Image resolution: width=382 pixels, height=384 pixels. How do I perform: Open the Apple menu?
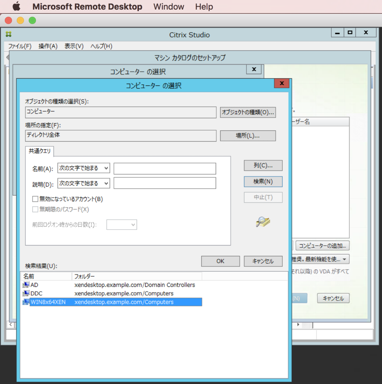coord(16,6)
